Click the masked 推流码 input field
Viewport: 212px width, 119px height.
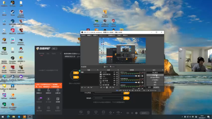pyautogui.click(x=108, y=98)
